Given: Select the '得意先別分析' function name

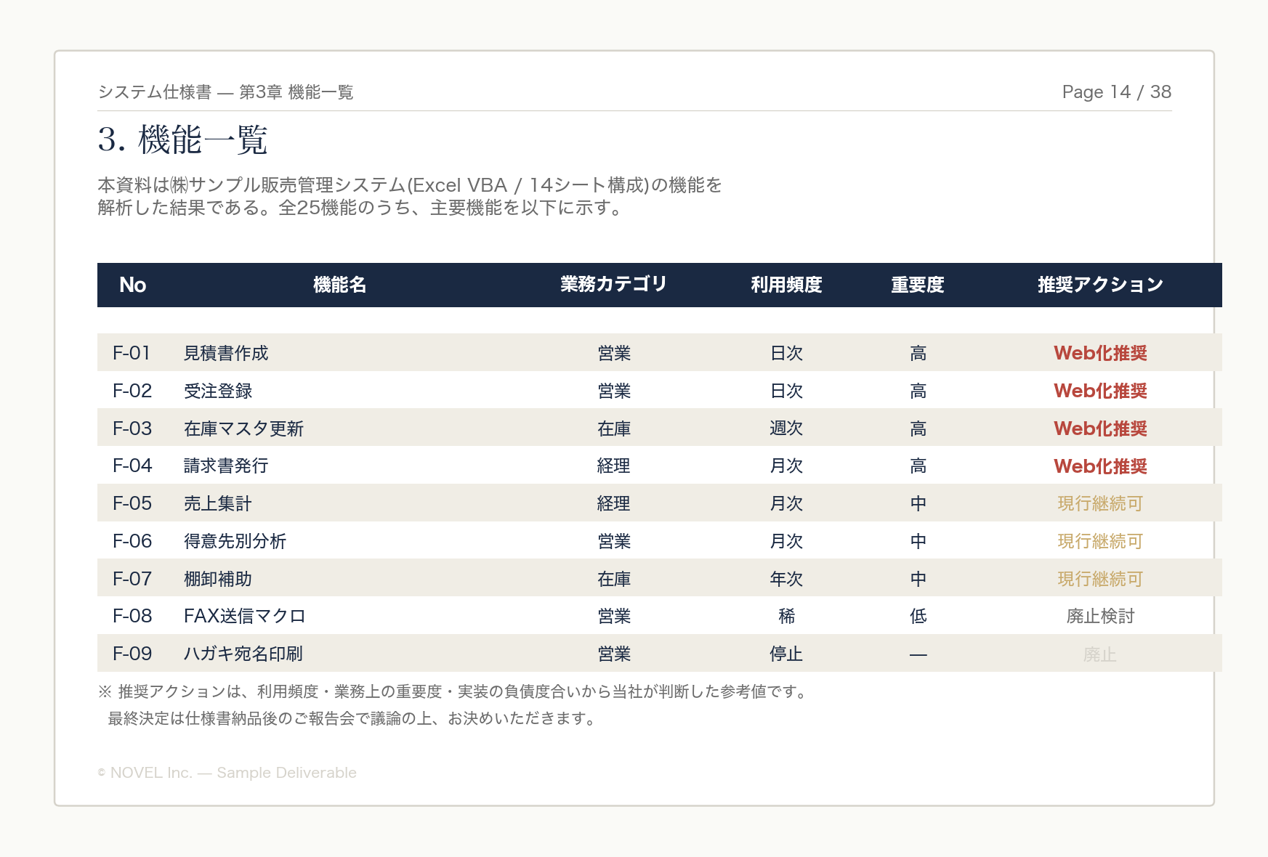Looking at the screenshot, I should 235,541.
